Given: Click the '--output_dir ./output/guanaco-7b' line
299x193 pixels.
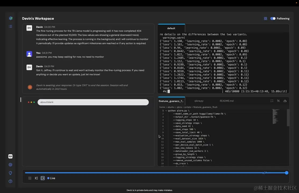Looking at the screenshot, I should click(x=194, y=117).
